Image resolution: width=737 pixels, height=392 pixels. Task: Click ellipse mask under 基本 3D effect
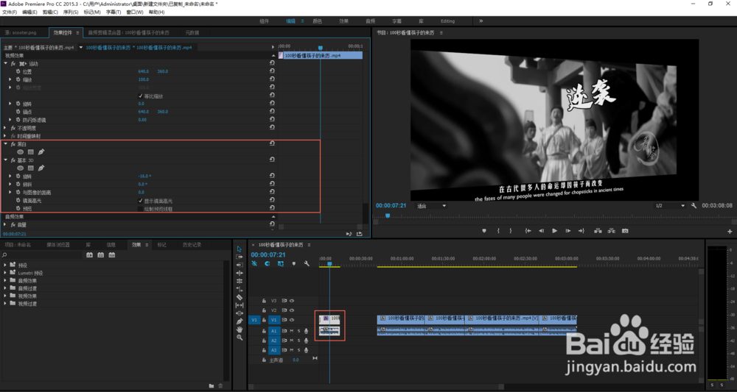coord(20,168)
